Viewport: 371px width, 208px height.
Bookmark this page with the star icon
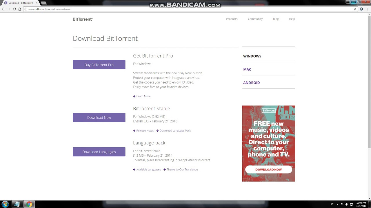pos(355,9)
